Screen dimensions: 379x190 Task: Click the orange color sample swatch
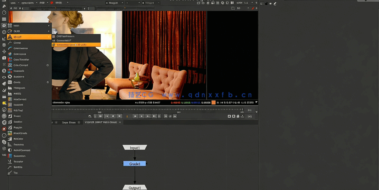point(214,103)
